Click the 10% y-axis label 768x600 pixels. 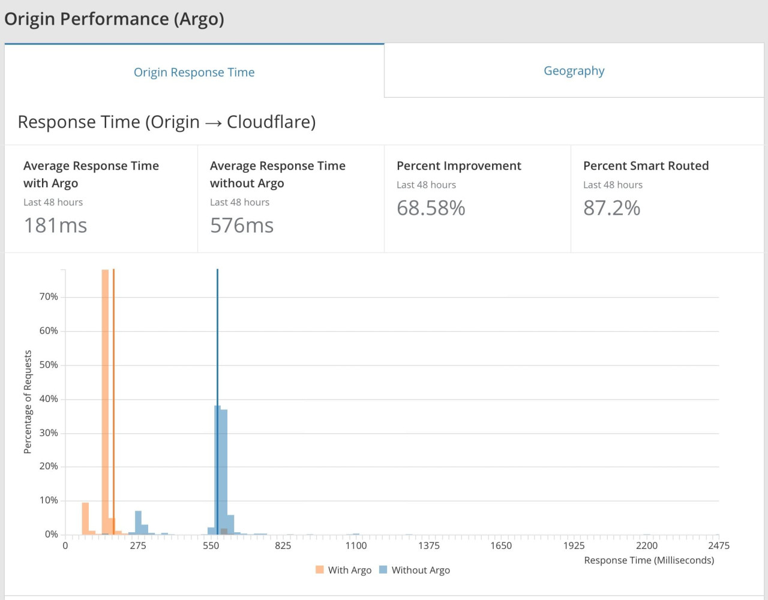49,500
